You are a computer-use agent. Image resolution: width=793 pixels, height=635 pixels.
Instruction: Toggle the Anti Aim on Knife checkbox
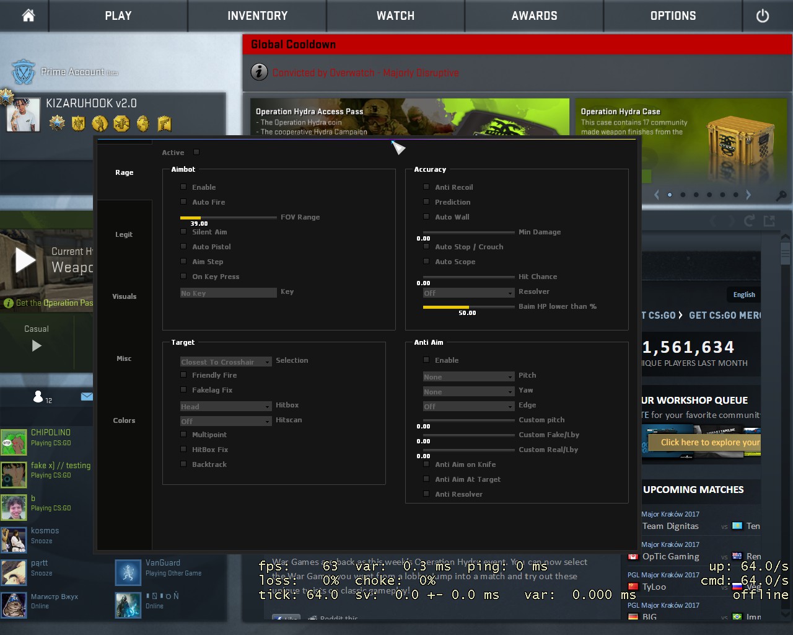pyautogui.click(x=426, y=464)
